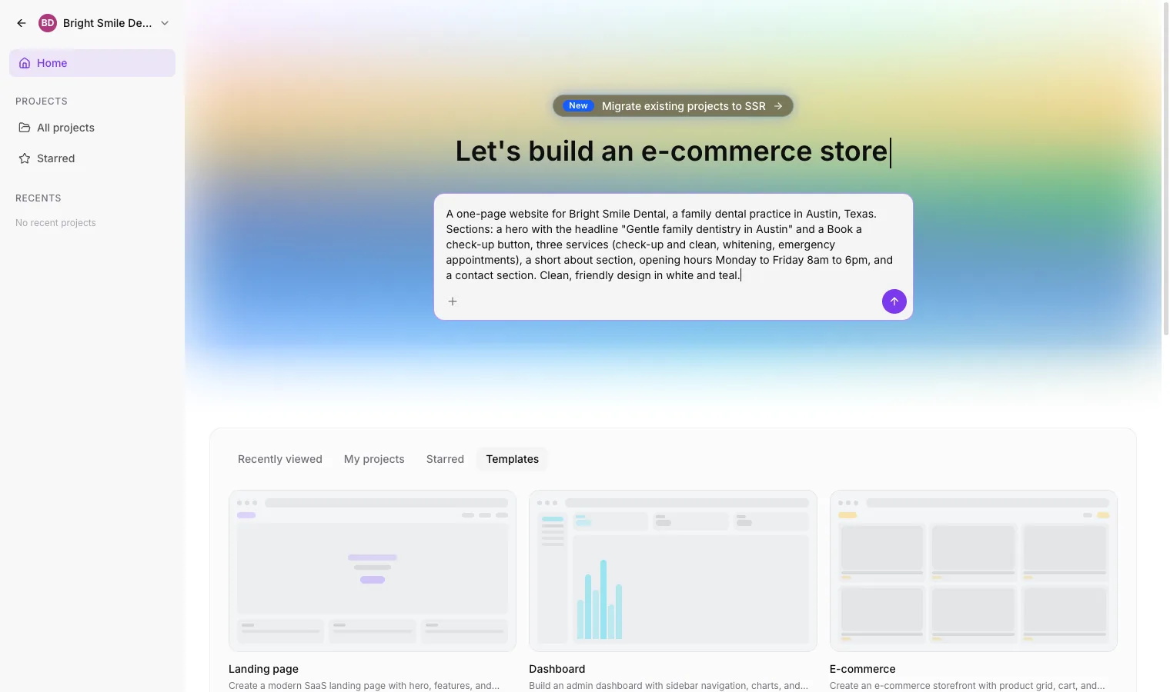Viewport: 1170px width, 692px height.
Task: Open All projects in sidebar
Action: (92, 128)
